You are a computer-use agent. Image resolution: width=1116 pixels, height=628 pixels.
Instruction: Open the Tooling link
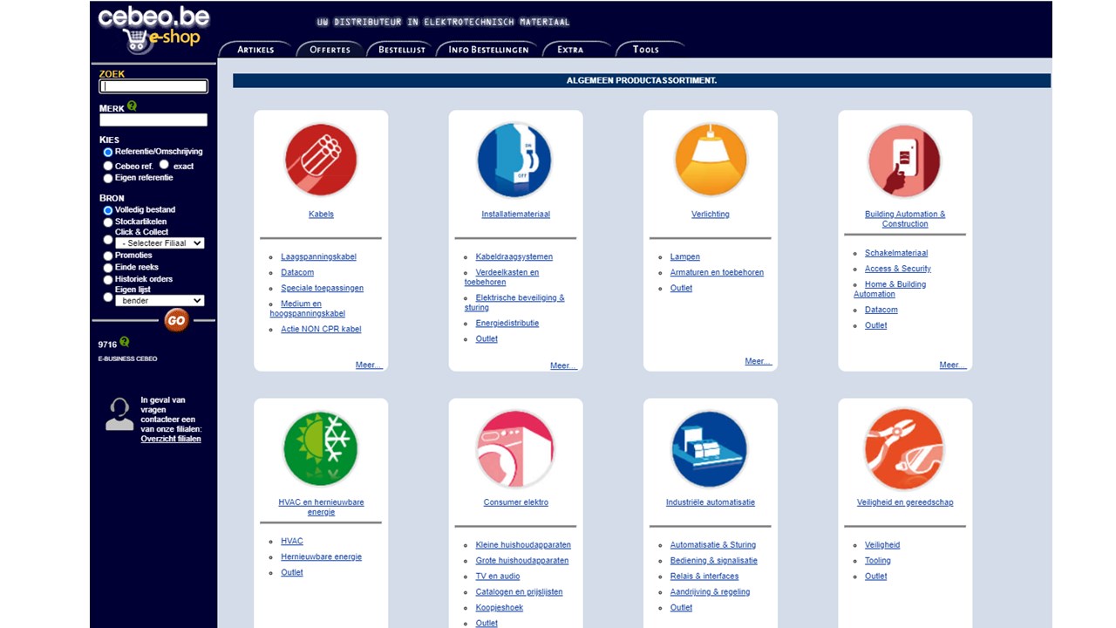(877, 560)
